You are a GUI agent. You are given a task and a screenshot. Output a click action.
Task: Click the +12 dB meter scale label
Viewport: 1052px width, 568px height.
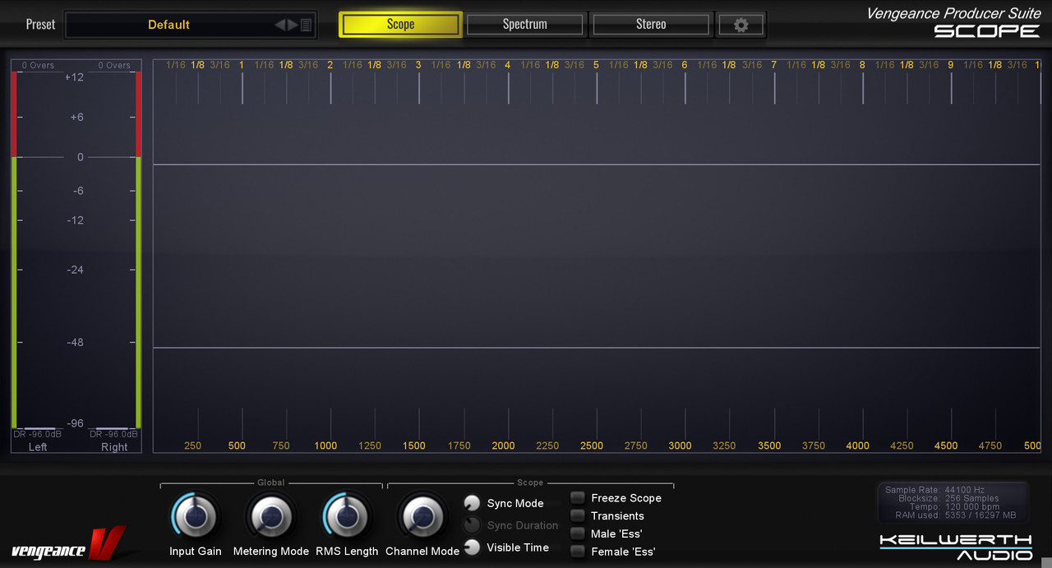[x=74, y=77]
